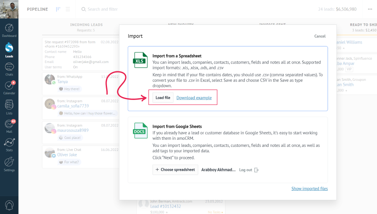Click the DOCS Google Sheets icon

point(140,131)
